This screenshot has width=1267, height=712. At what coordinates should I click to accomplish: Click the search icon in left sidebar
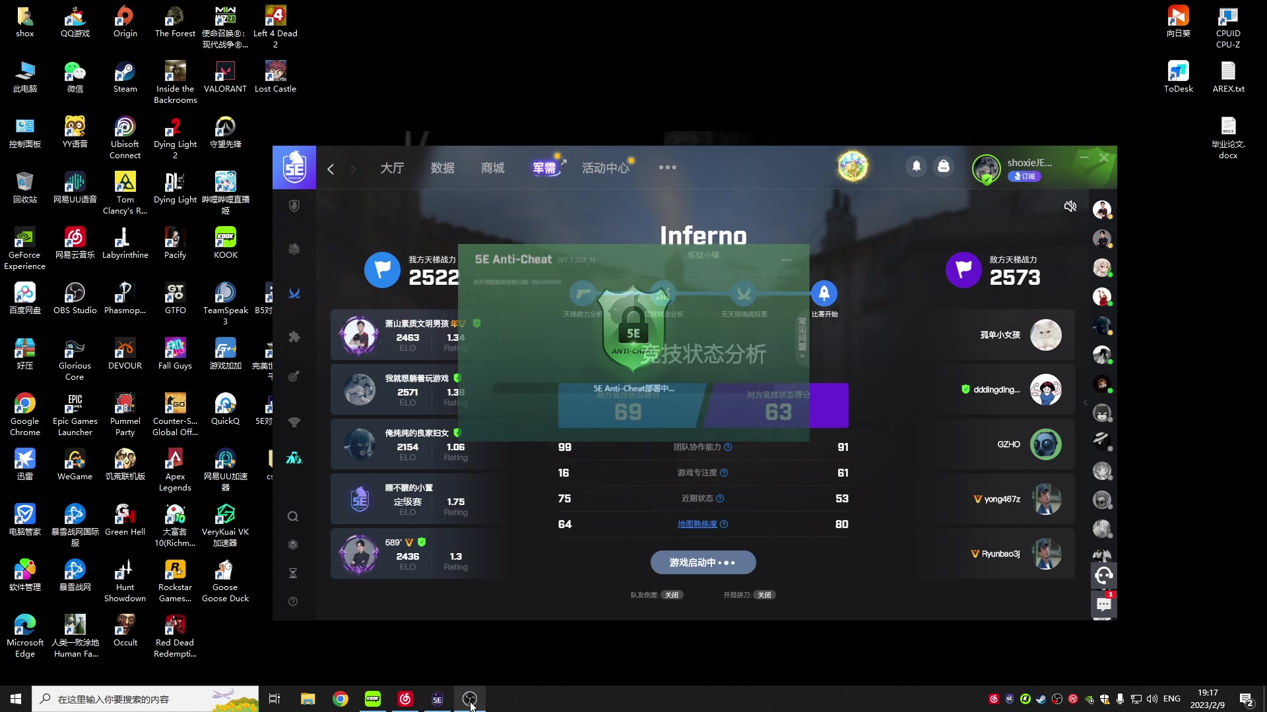(x=293, y=516)
